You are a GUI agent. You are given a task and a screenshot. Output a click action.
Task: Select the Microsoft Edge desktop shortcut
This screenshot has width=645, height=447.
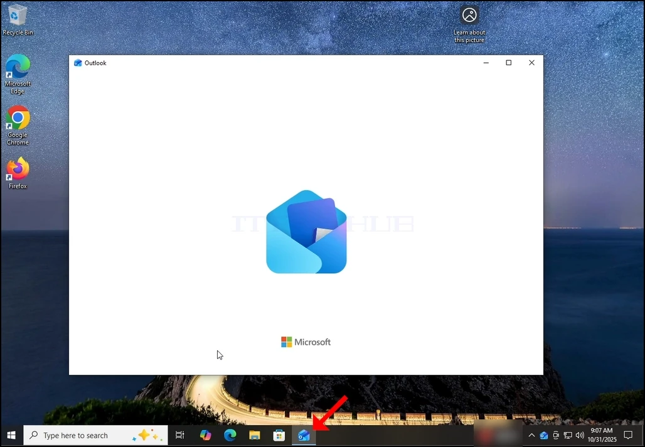(18, 74)
